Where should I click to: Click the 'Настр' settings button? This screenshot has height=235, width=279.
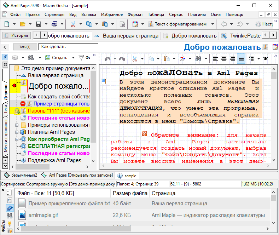(264, 24)
